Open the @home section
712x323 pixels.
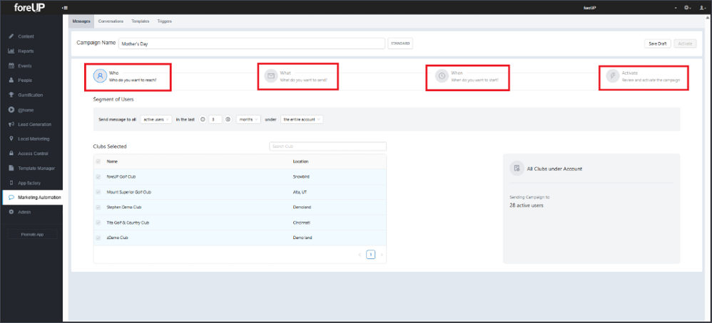pos(26,110)
